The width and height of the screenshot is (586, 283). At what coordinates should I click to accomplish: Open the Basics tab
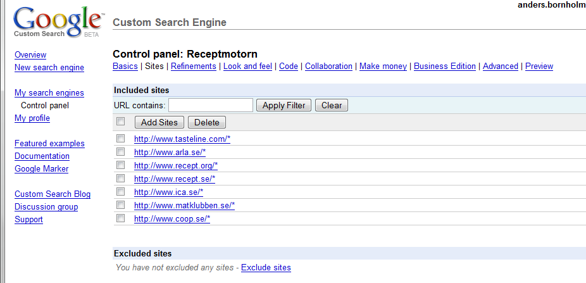pos(125,66)
